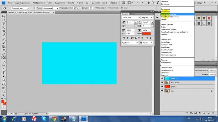This screenshot has height=122, width=218.
Task: Select the Ellipse shape tool
Action: (x=4, y=80)
